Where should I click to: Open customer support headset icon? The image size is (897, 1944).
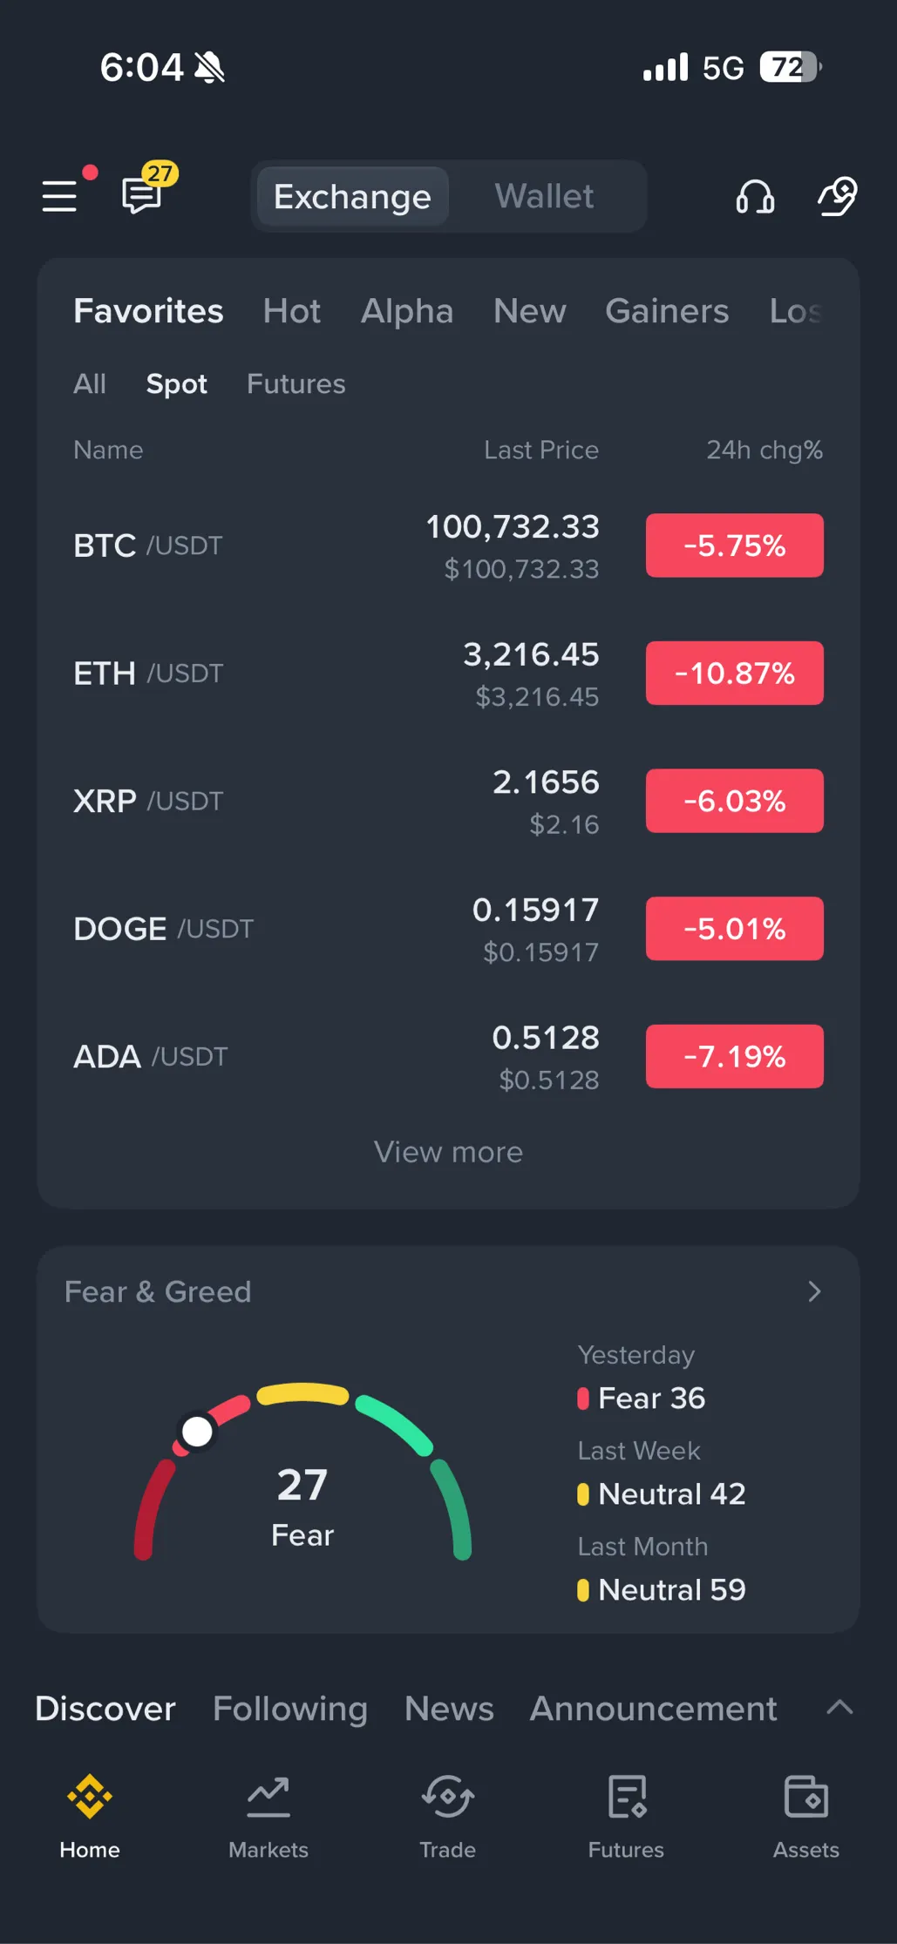tap(755, 196)
